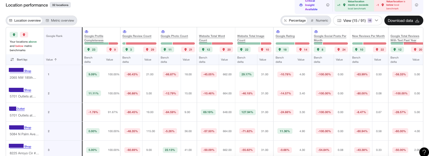Click the green pin badge showing 23
The width and height of the screenshot is (429, 156).
pos(91,49)
